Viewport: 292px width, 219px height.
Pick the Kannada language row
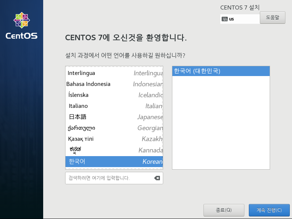pos(114,150)
